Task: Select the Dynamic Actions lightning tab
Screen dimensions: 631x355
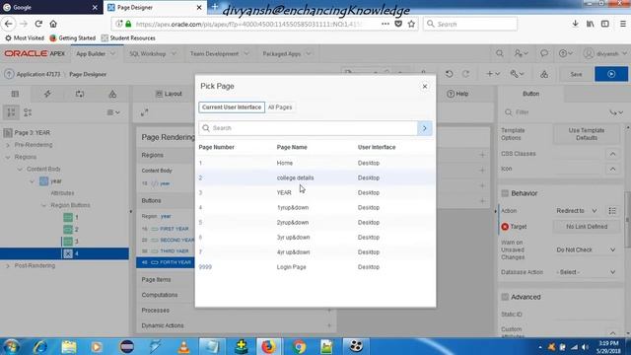Action: (x=47, y=94)
